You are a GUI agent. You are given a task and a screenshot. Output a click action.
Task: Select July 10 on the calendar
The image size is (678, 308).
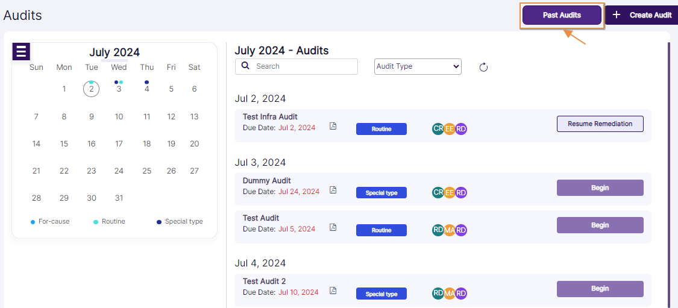tap(119, 117)
